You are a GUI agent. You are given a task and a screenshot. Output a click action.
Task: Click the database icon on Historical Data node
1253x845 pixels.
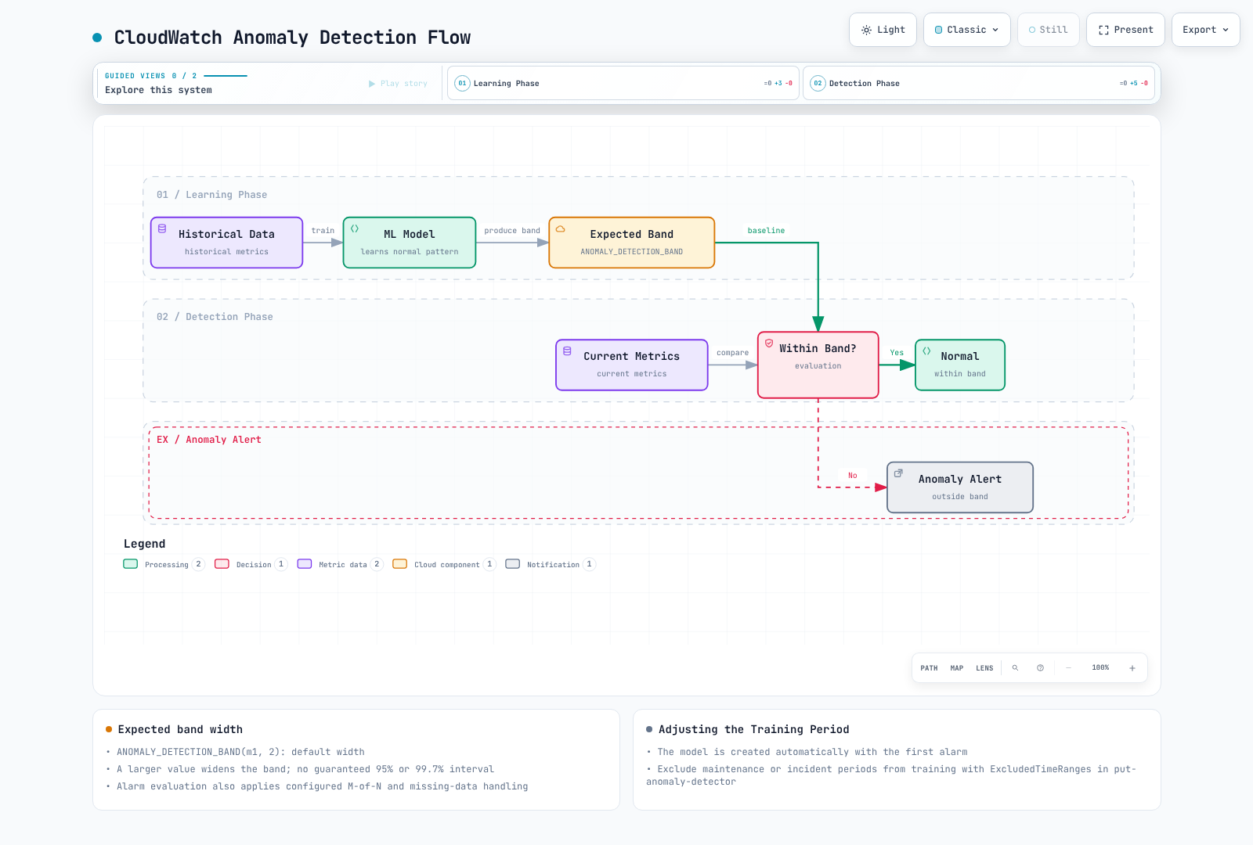point(162,229)
